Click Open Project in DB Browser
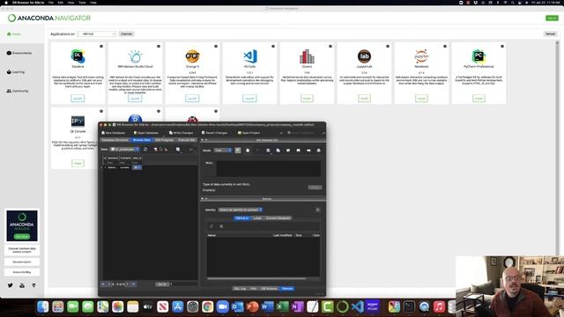This screenshot has height=317, width=564. [x=249, y=133]
